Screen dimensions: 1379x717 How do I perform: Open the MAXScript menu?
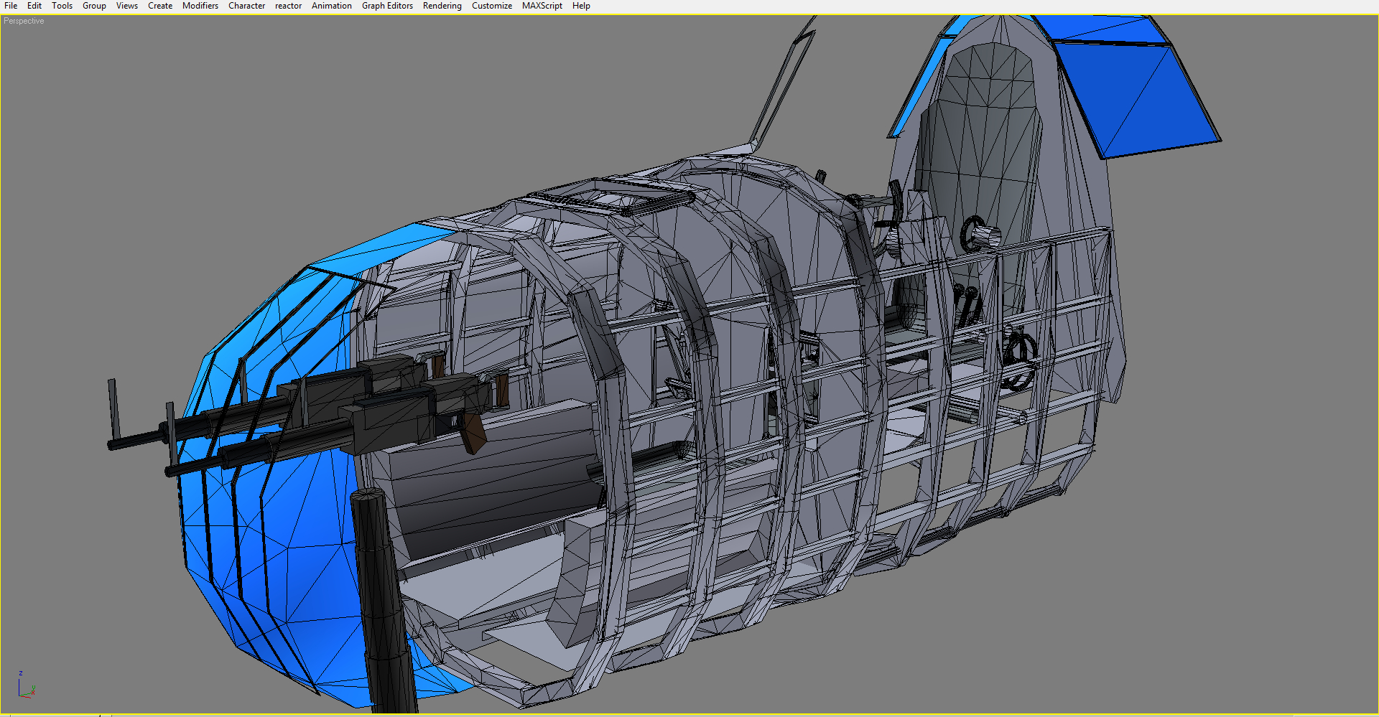click(542, 6)
